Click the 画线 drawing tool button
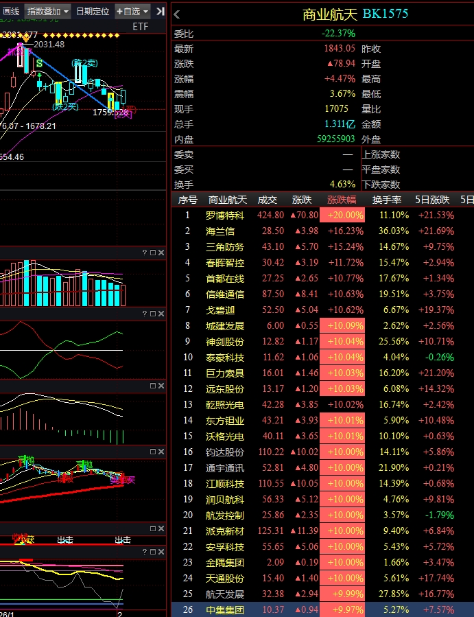 coord(11,12)
